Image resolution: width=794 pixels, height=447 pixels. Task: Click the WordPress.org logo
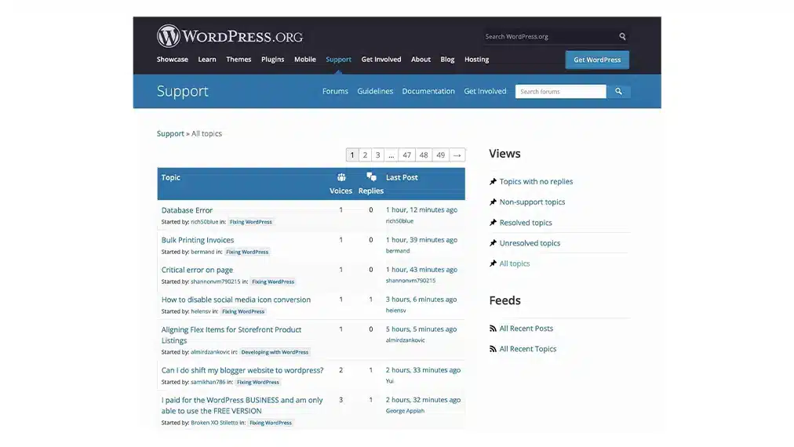[229, 36]
